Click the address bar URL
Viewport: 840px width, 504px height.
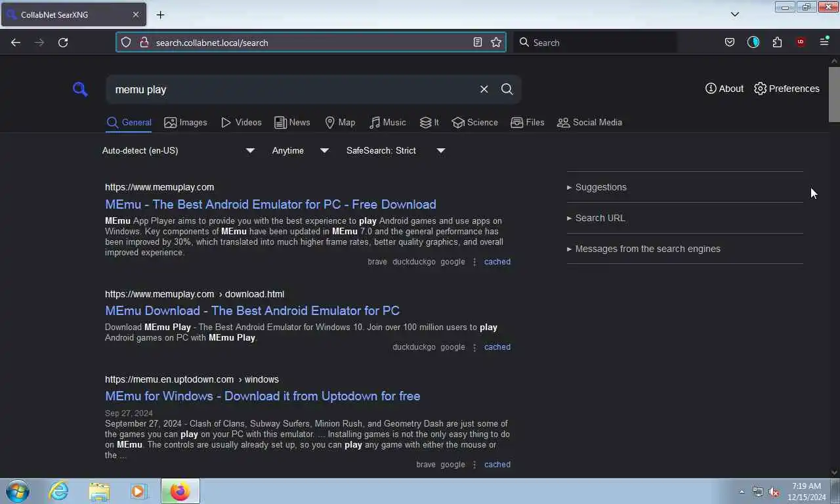click(212, 43)
